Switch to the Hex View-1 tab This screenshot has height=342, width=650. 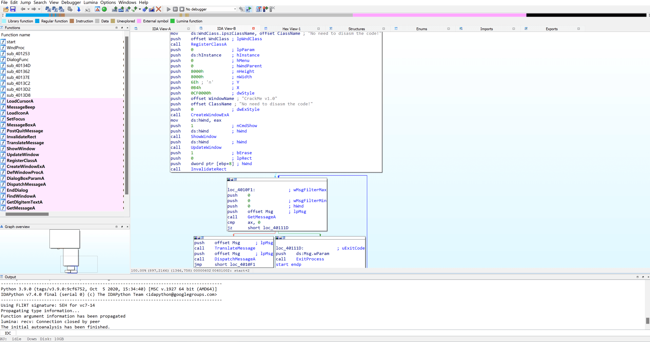(x=291, y=29)
